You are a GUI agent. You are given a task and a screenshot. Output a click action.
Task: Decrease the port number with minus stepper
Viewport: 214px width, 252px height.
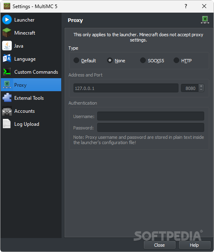pyautogui.click(x=201, y=90)
